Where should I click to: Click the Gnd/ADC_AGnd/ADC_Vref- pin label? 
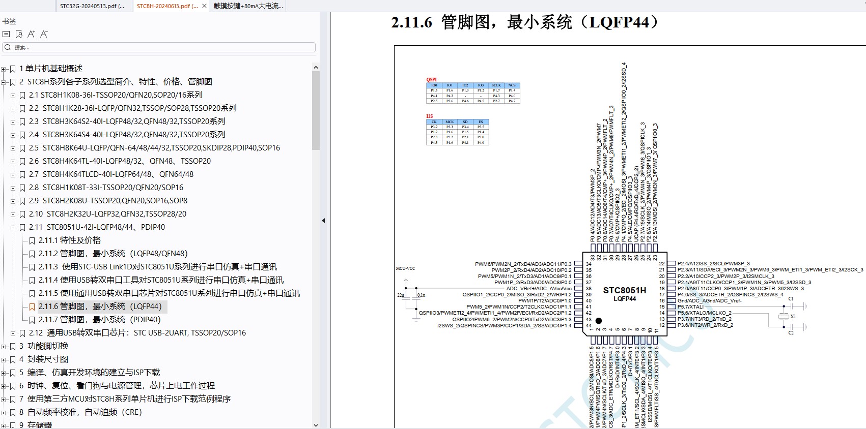[x=709, y=301]
